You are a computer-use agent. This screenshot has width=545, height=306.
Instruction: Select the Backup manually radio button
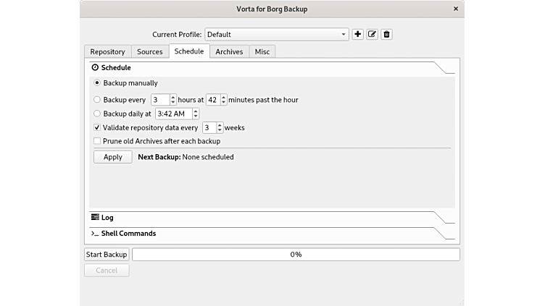(98, 83)
